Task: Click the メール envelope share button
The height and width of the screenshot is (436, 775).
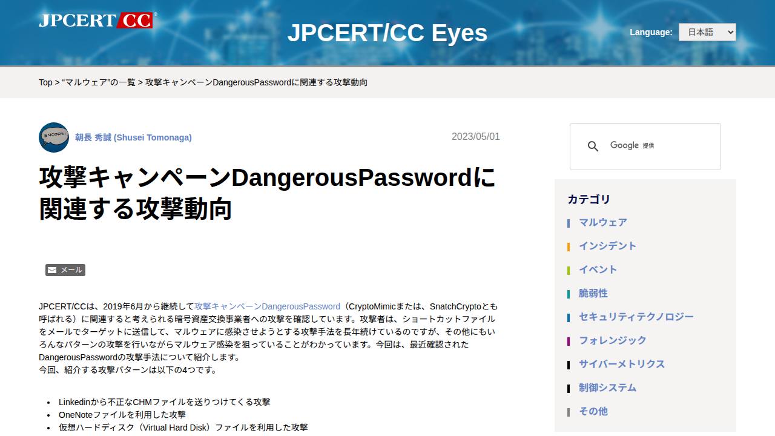Action: click(x=65, y=270)
